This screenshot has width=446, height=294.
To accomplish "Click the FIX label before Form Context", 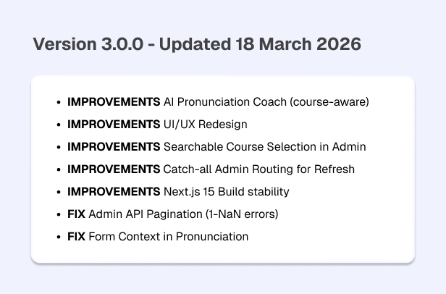I will click(76, 237).
